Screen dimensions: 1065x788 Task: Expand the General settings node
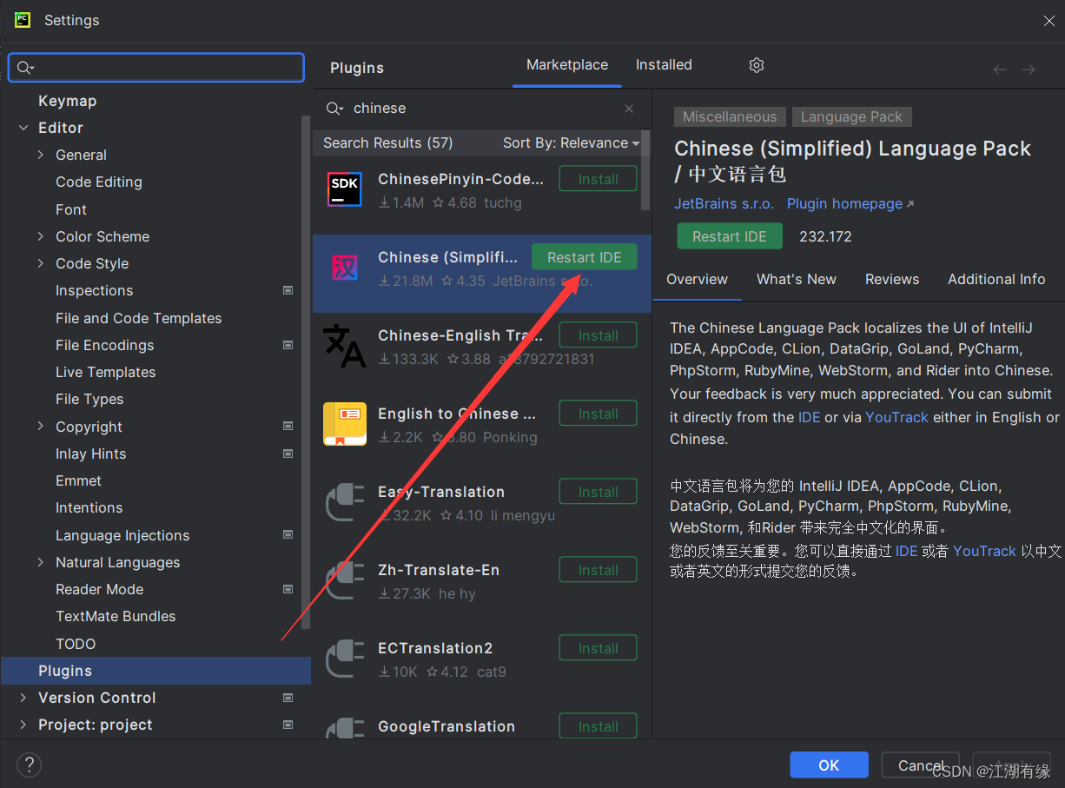tap(41, 155)
